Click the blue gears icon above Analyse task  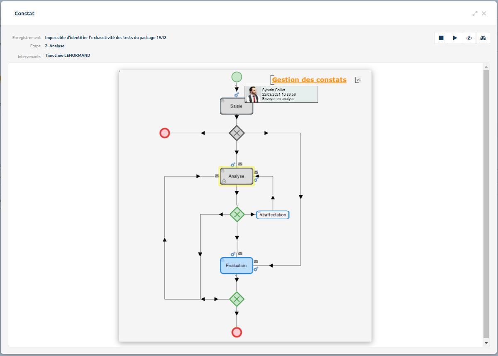[x=232, y=165]
